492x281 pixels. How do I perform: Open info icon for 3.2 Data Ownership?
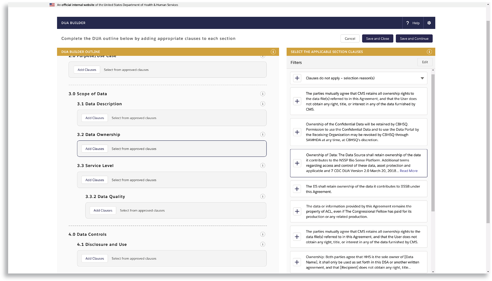pos(262,134)
